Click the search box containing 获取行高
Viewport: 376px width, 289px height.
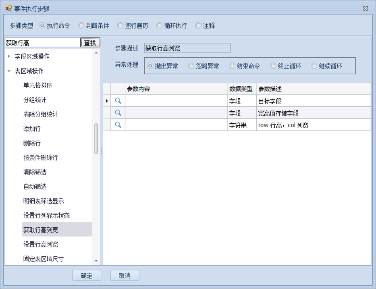point(42,42)
